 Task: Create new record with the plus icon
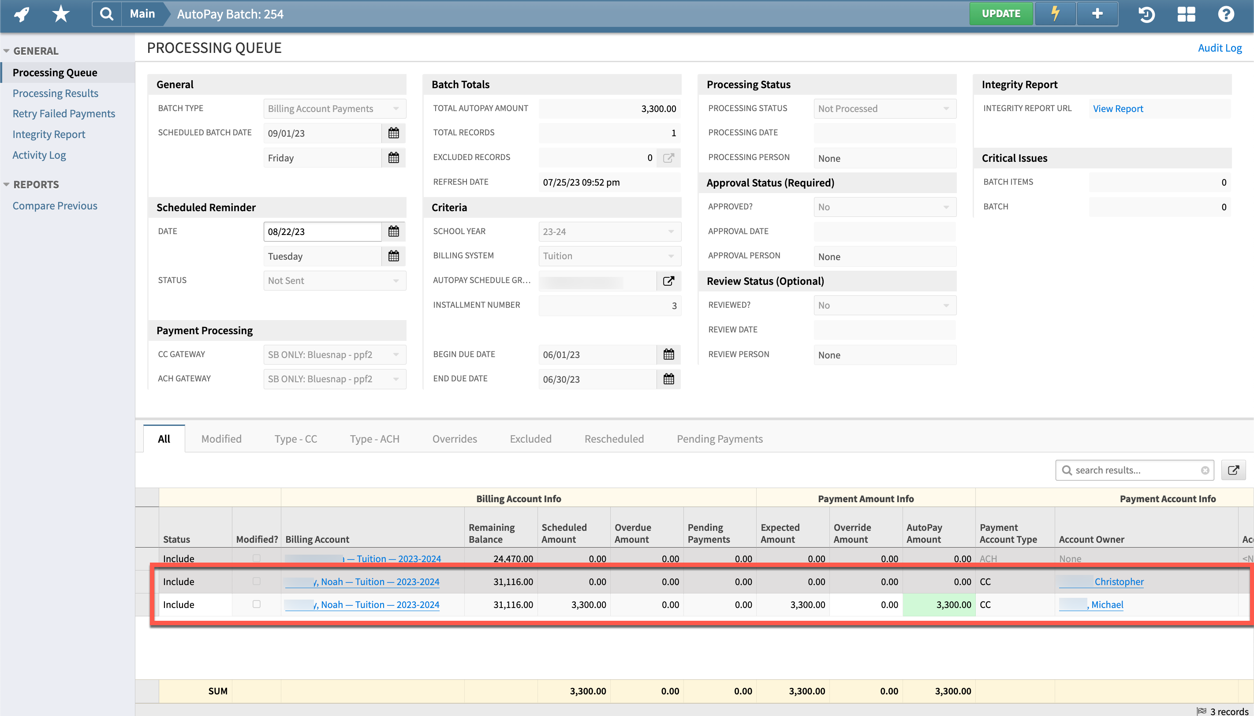point(1097,13)
